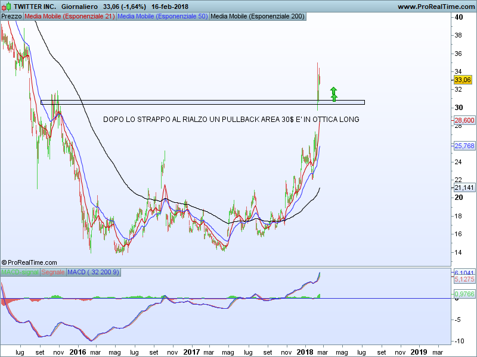Screen dimensions: 477x357
Task: Click the 0,9766 MACD histogram value tag
Action: click(464, 293)
